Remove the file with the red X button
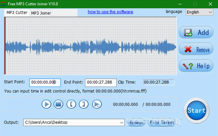The height and width of the screenshot is (136, 218). (196, 49)
